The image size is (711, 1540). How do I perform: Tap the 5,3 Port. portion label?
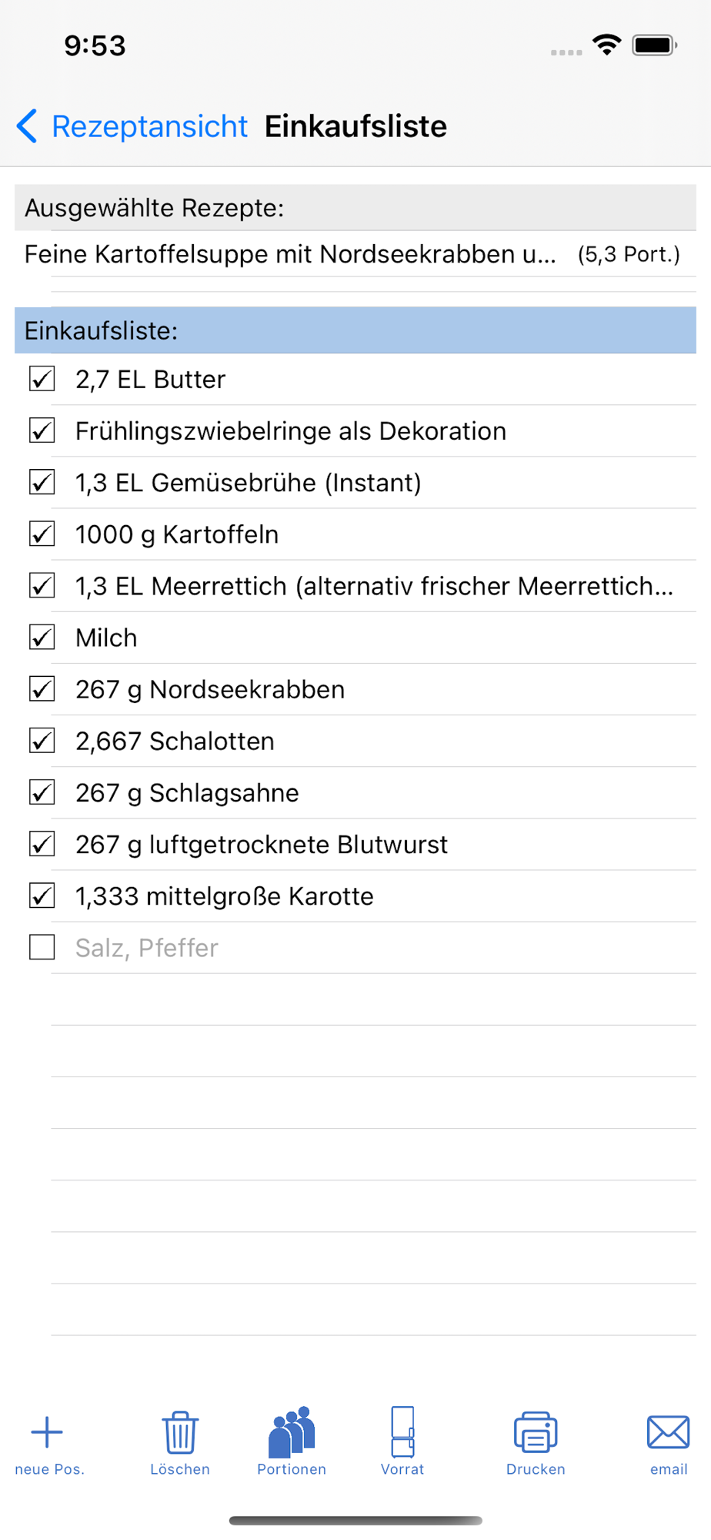point(629,254)
